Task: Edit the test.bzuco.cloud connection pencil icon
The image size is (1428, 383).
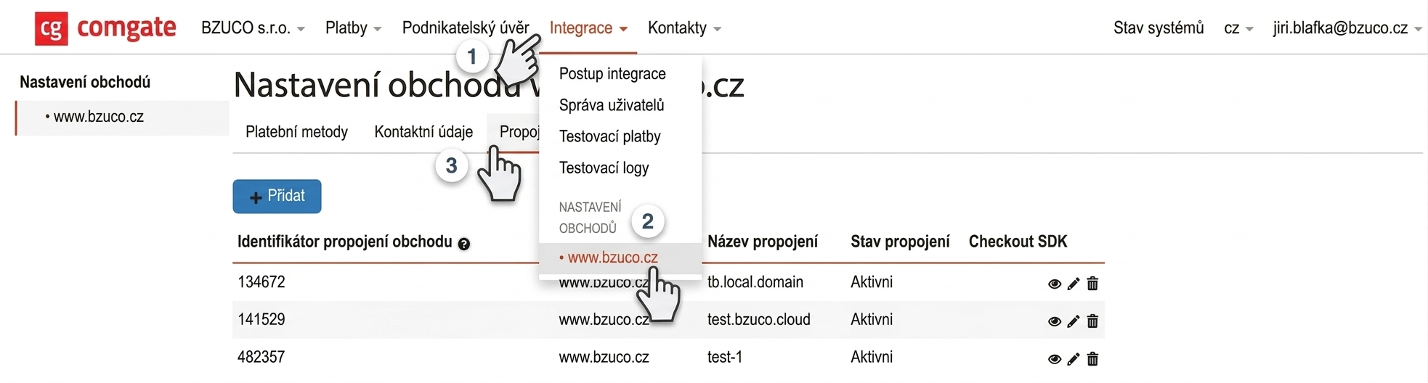Action: click(x=1074, y=321)
